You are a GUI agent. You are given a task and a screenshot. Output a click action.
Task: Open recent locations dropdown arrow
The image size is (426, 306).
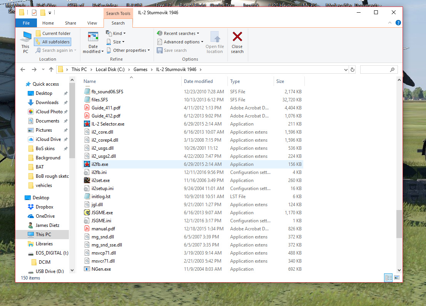43,69
